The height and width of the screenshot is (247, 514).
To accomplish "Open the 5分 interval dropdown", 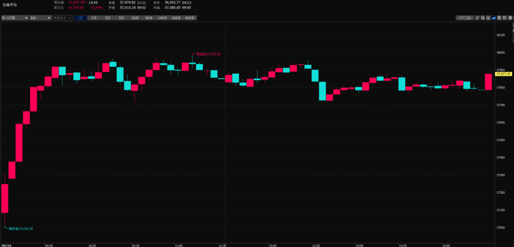I will [x=40, y=18].
